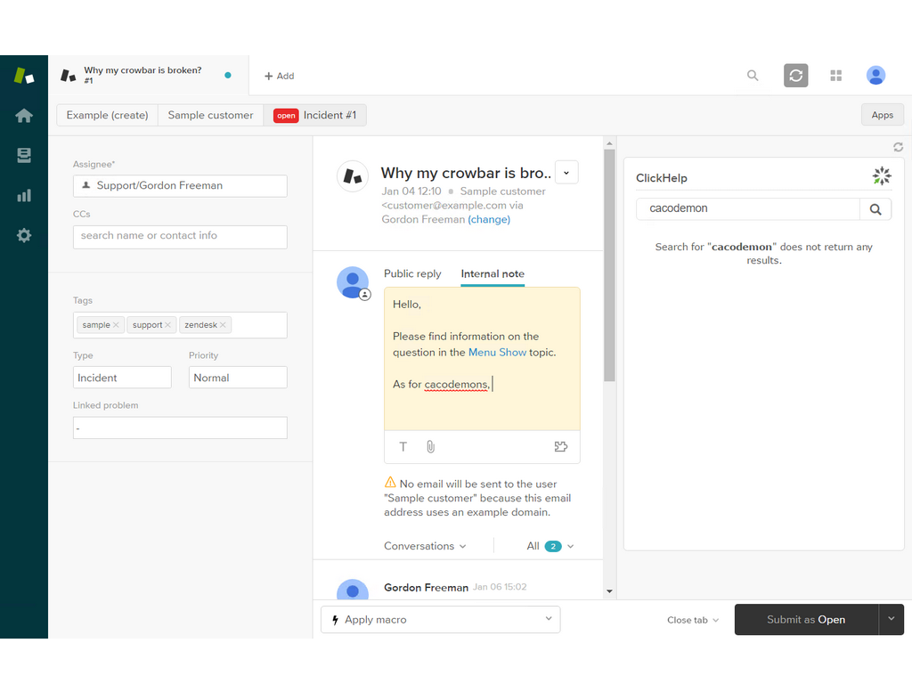Image resolution: width=912 pixels, height=684 pixels.
Task: Click the conversation scrollbar down arrow
Action: [609, 591]
